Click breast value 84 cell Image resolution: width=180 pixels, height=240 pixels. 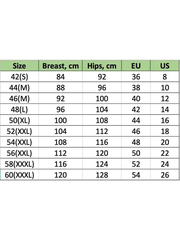click(60, 76)
